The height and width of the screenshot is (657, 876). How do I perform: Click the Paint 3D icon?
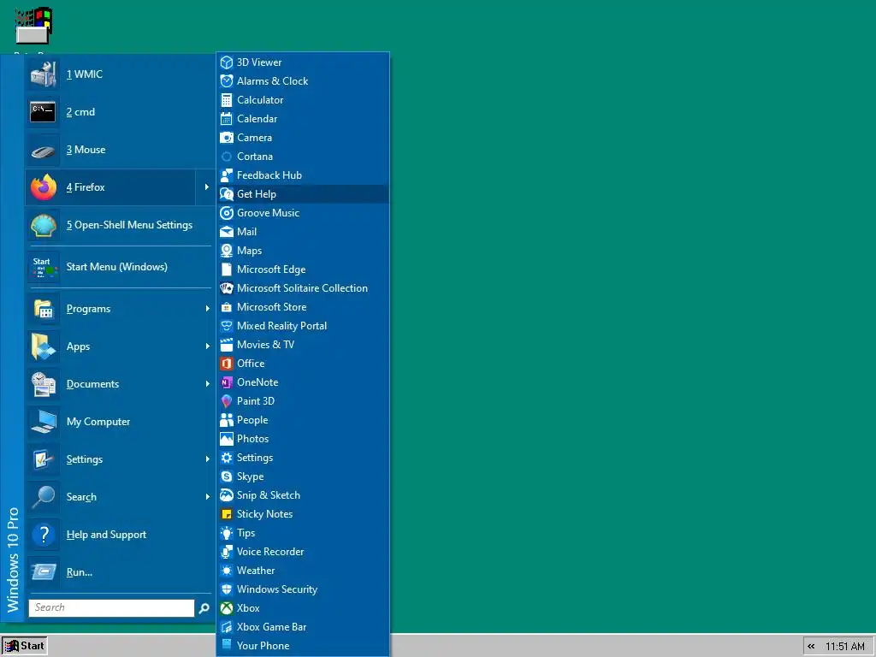tap(226, 401)
